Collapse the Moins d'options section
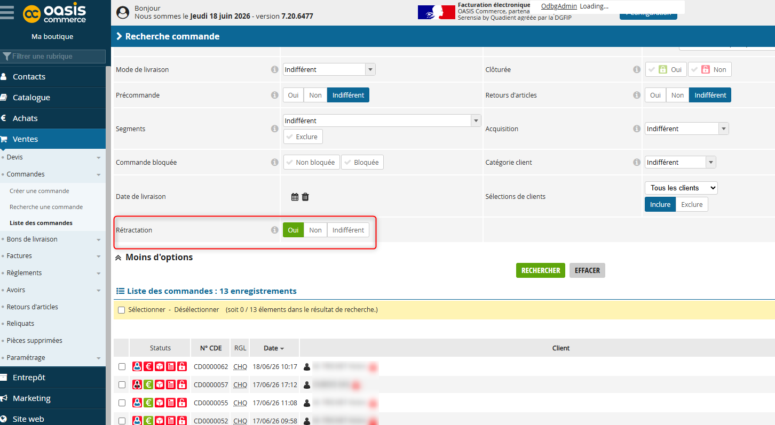 coord(154,257)
